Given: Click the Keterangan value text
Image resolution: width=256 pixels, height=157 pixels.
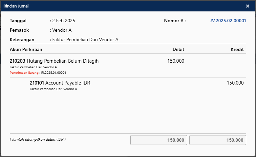Looking at the screenshot, I should coord(85,40).
